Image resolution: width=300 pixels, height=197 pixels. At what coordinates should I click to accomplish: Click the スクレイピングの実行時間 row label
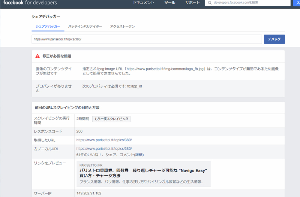coord(52,120)
